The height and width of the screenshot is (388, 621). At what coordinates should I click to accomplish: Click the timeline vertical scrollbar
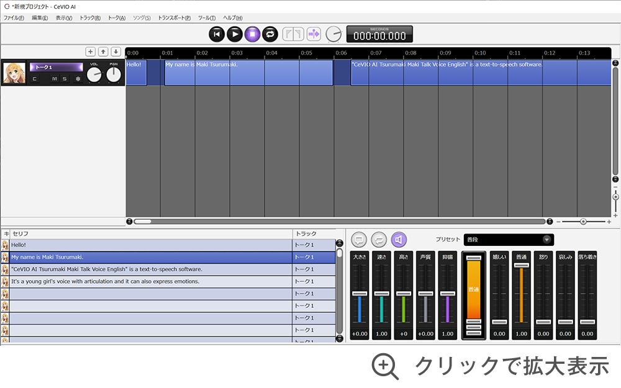click(615, 121)
